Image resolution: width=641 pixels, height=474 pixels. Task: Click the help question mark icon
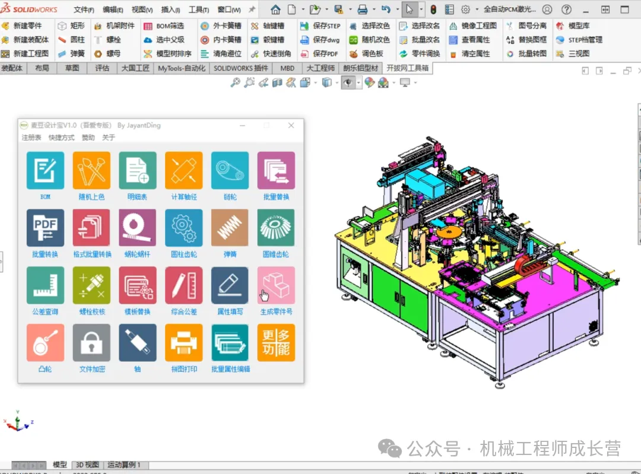tap(566, 9)
